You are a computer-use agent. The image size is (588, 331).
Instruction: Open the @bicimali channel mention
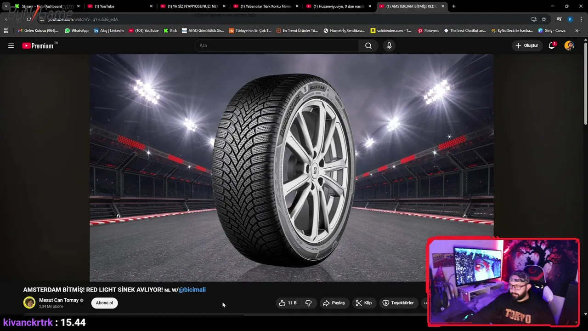(192, 290)
